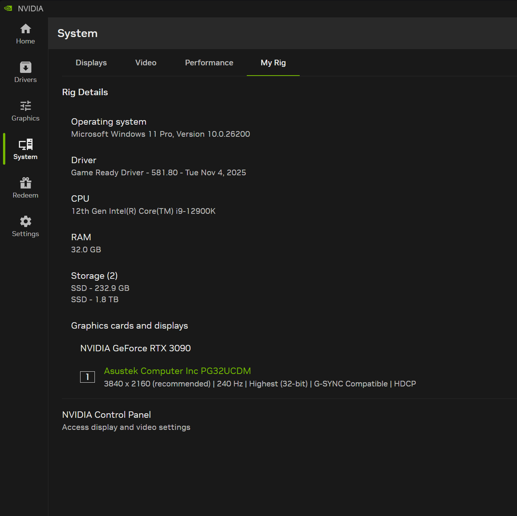This screenshot has height=516, width=517.
Task: Switch to the Displays tab
Action: pos(91,63)
